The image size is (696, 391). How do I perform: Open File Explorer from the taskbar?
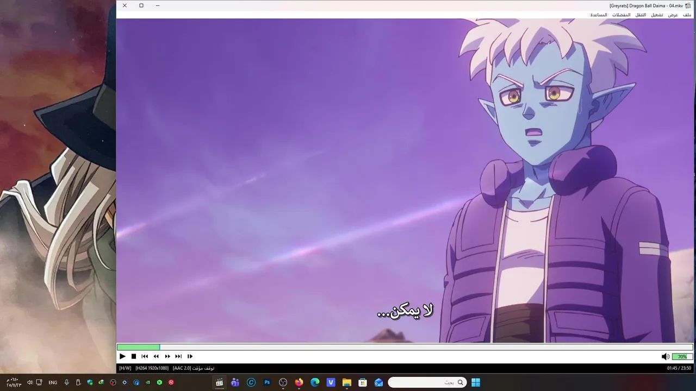coord(347,382)
